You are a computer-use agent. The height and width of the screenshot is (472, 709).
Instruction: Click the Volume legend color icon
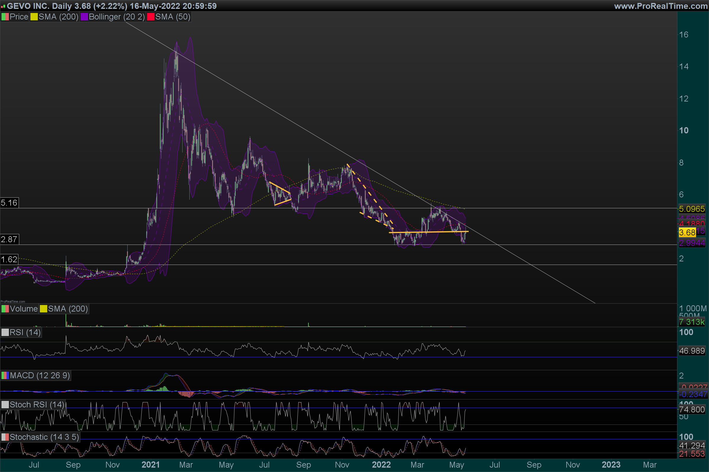click(x=5, y=309)
